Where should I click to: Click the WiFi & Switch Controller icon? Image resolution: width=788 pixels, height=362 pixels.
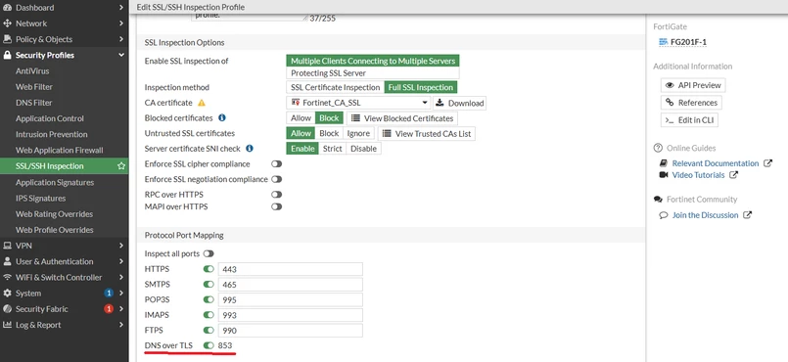tap(7, 277)
